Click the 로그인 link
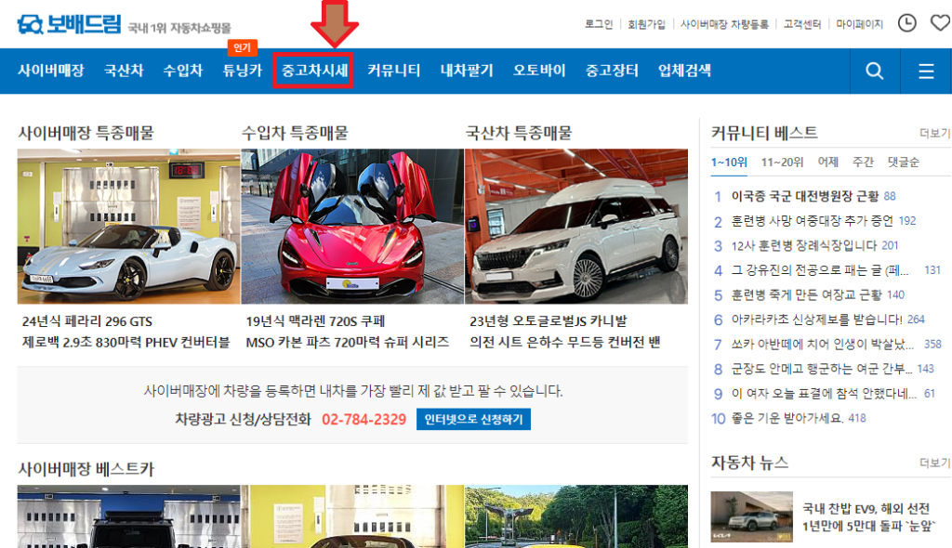This screenshot has height=548, width=952. coord(599,24)
